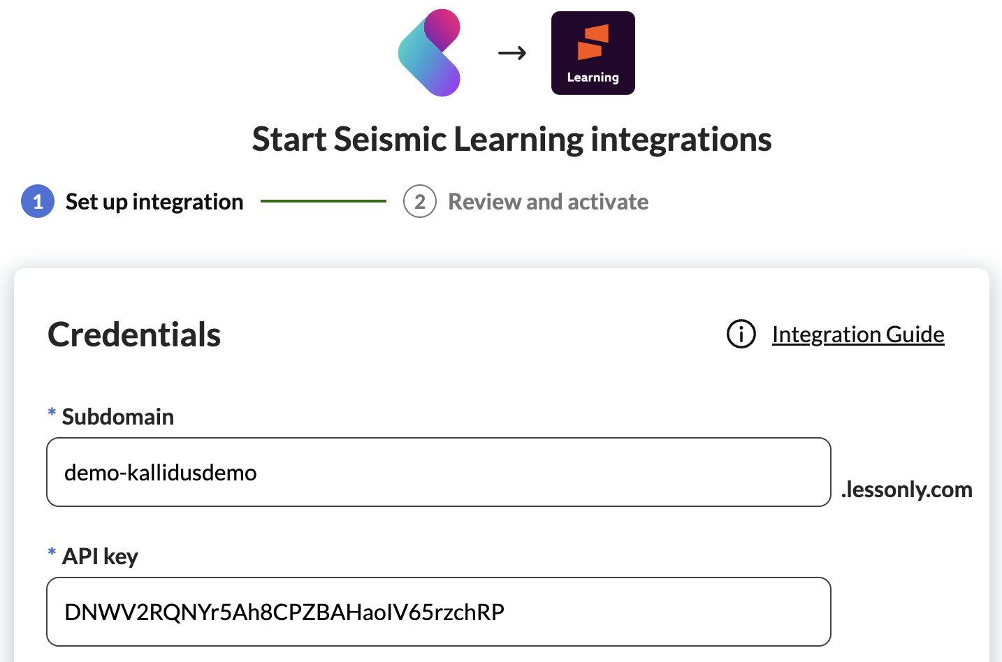This screenshot has height=662, width=1002.
Task: Click the API key value text
Action: tap(284, 611)
